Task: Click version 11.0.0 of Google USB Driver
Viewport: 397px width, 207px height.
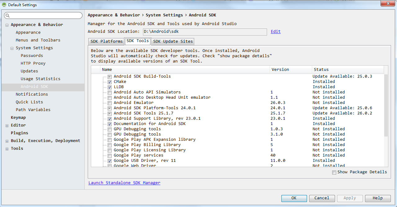Action: tap(278, 161)
